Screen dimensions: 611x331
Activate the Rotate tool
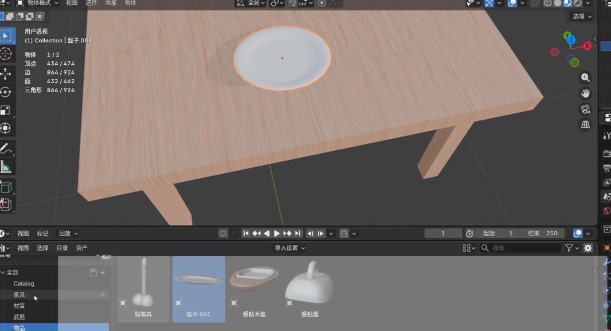pyautogui.click(x=6, y=92)
